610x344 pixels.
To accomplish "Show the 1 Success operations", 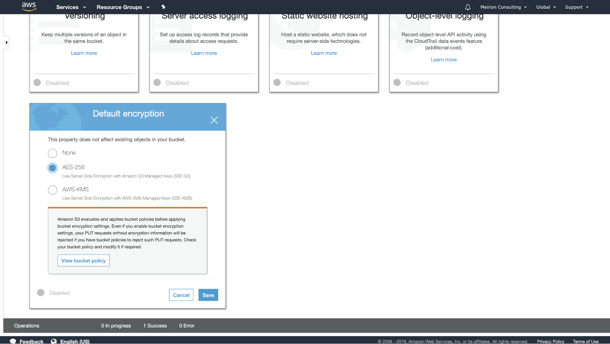I will [155, 326].
